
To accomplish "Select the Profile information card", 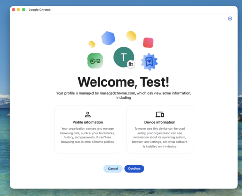I will click(88, 129).
